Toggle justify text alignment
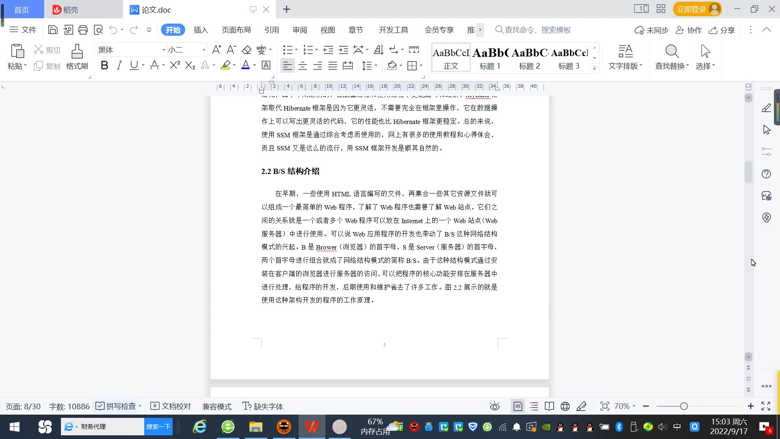The width and height of the screenshot is (780, 439). 333,65
